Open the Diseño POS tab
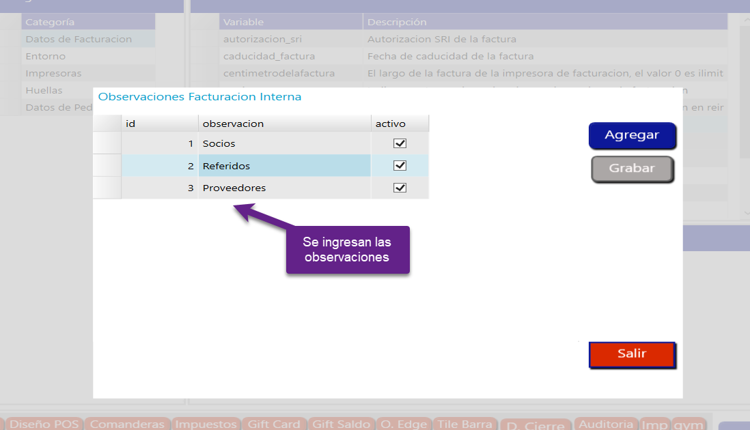The width and height of the screenshot is (750, 430). [44, 424]
